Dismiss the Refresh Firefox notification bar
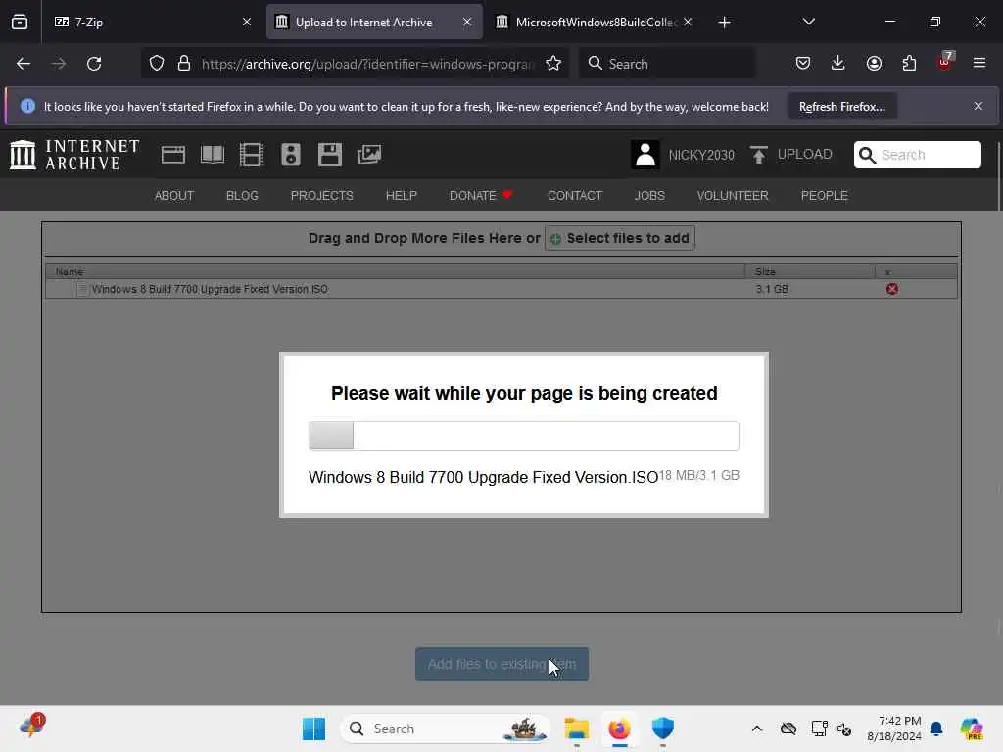1003x752 pixels. pos(979,106)
